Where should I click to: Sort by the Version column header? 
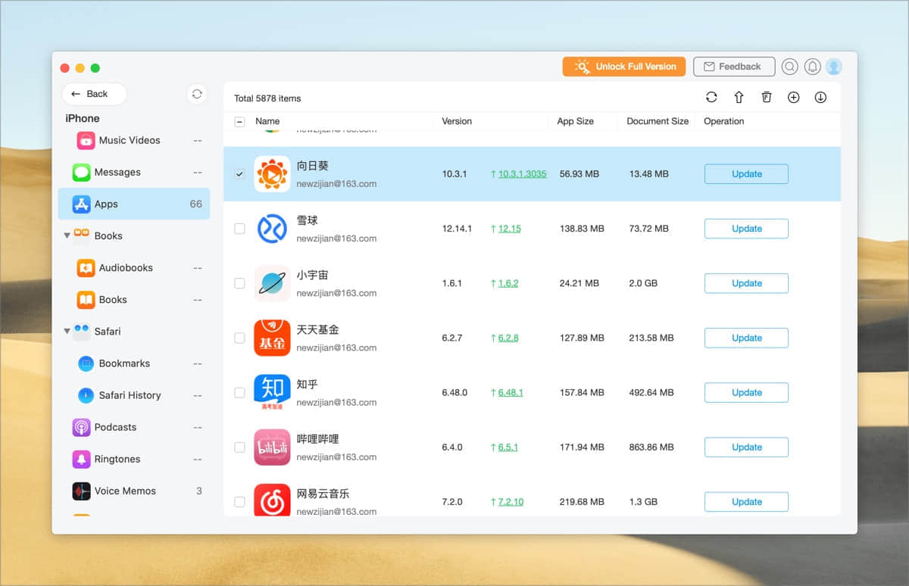pyautogui.click(x=457, y=121)
